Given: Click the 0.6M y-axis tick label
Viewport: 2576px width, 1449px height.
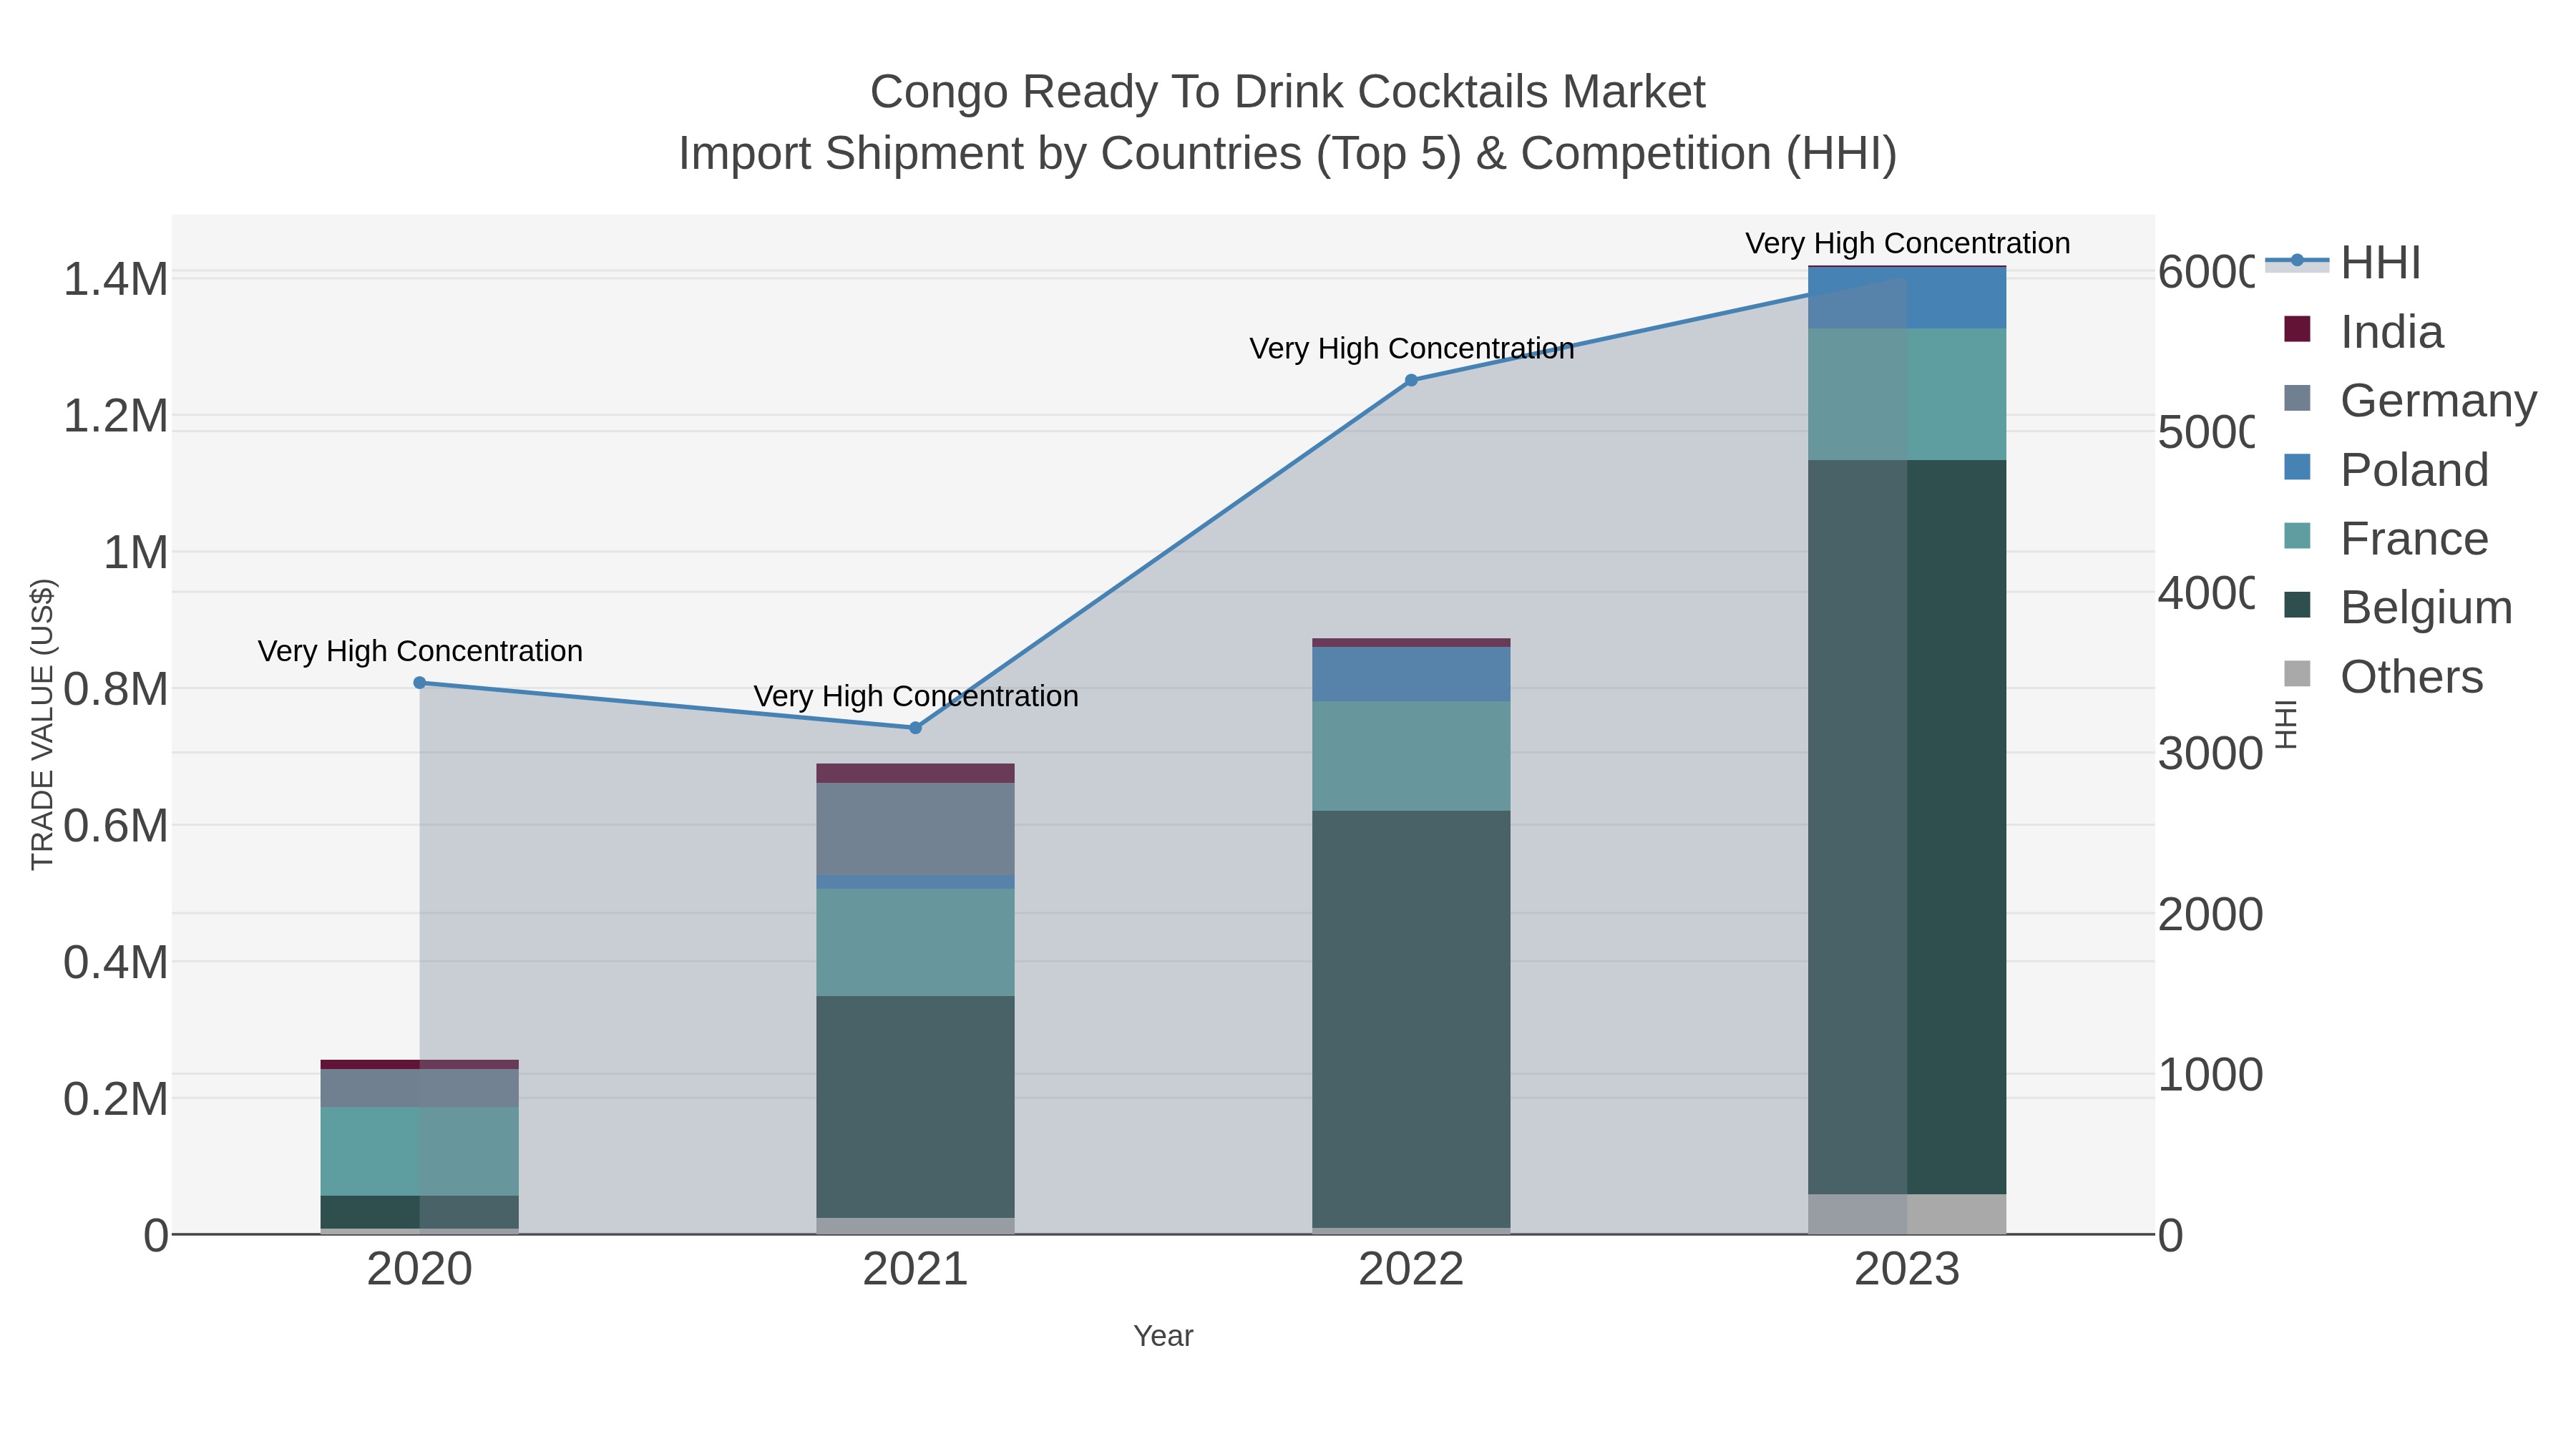Looking at the screenshot, I should pos(115,826).
